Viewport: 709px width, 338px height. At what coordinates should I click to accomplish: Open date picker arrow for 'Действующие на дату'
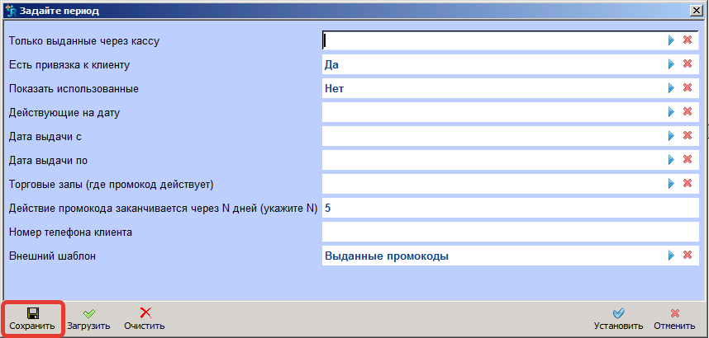[671, 112]
